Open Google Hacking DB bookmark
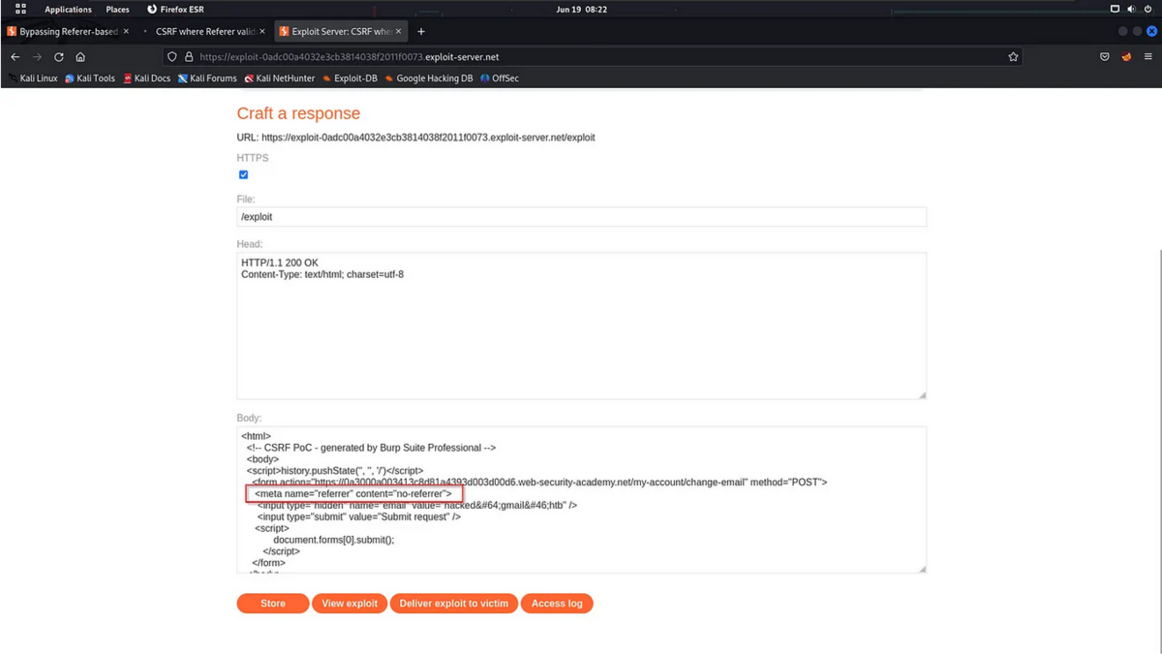 [429, 78]
